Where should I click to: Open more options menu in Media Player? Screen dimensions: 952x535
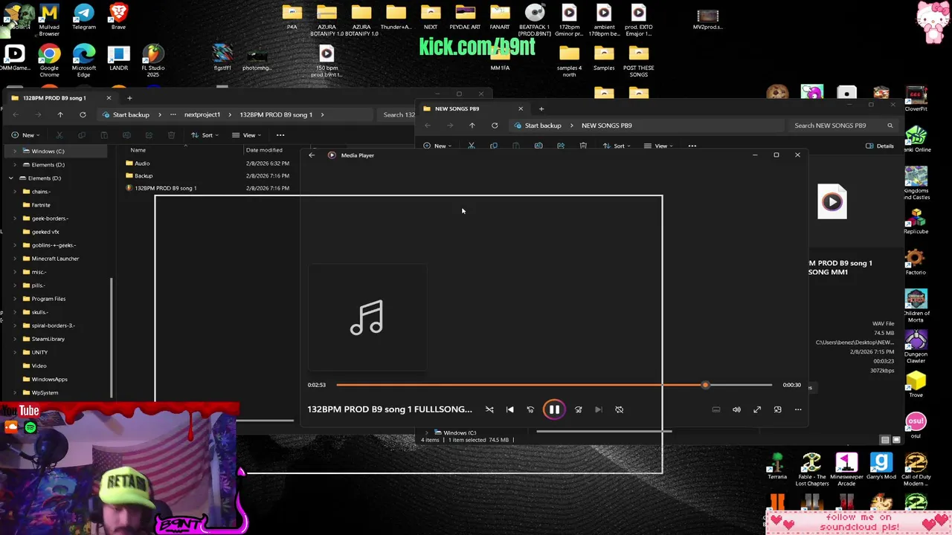[798, 409]
